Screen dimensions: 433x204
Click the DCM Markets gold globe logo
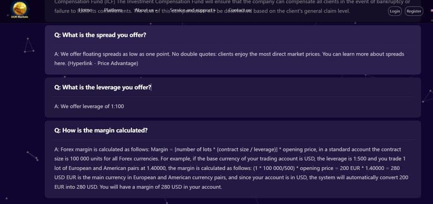19,9
